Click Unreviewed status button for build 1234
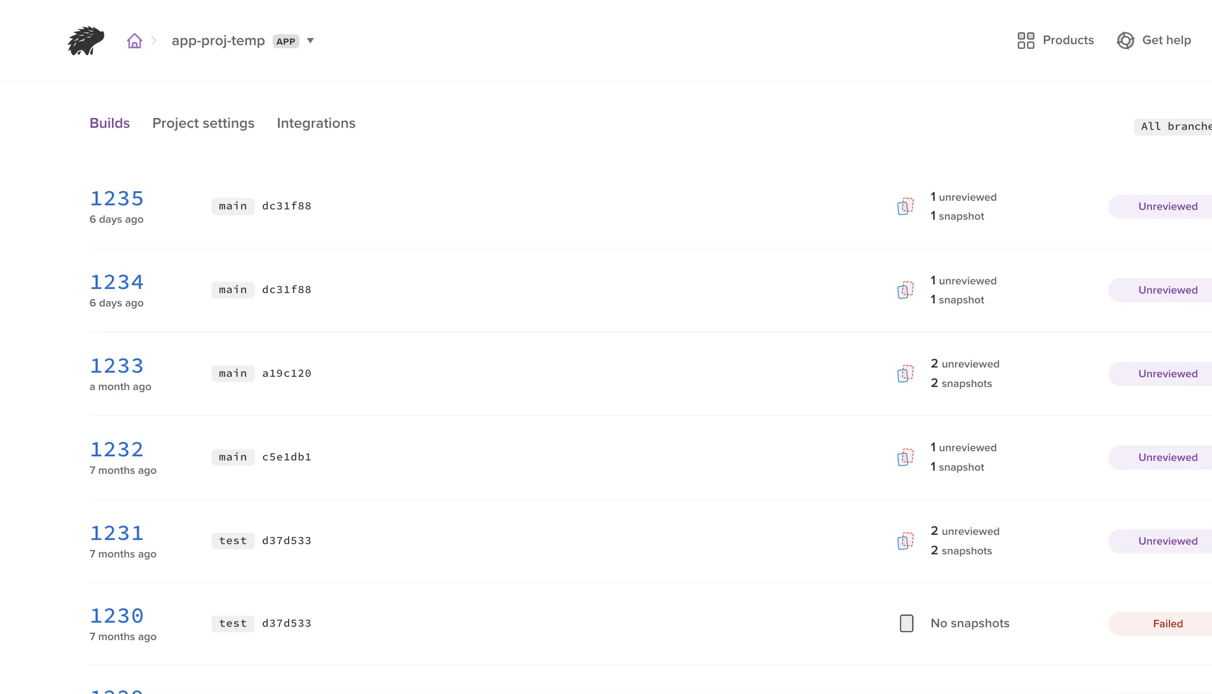 (1167, 290)
